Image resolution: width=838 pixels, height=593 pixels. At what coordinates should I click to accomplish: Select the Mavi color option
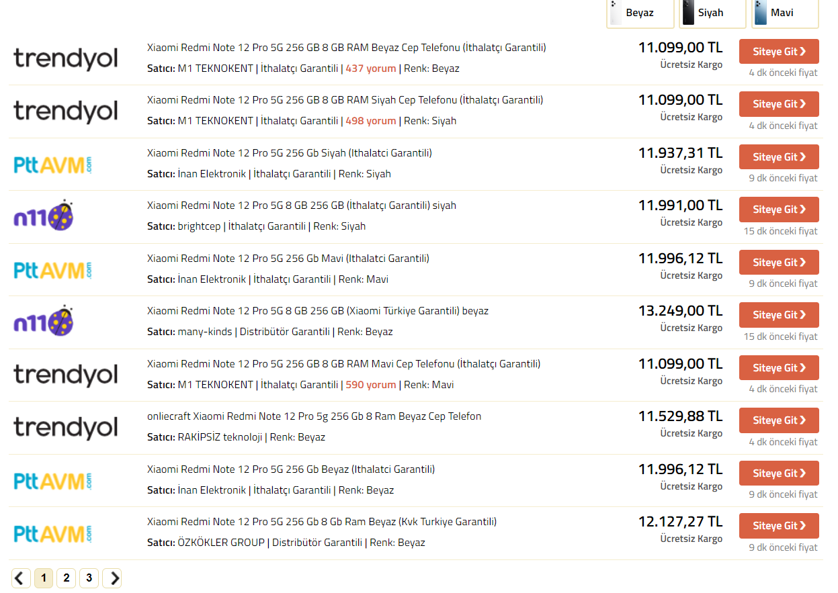(x=785, y=13)
